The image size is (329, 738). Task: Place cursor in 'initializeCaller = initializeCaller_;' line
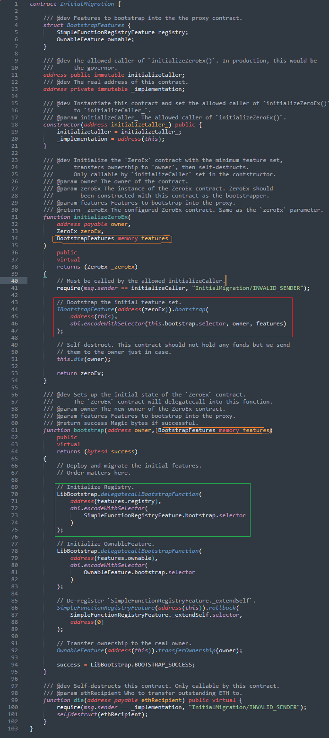coord(119,132)
